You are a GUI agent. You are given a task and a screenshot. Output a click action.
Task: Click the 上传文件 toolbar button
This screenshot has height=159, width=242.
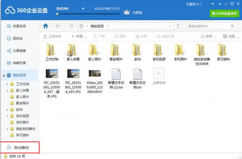click(52, 37)
